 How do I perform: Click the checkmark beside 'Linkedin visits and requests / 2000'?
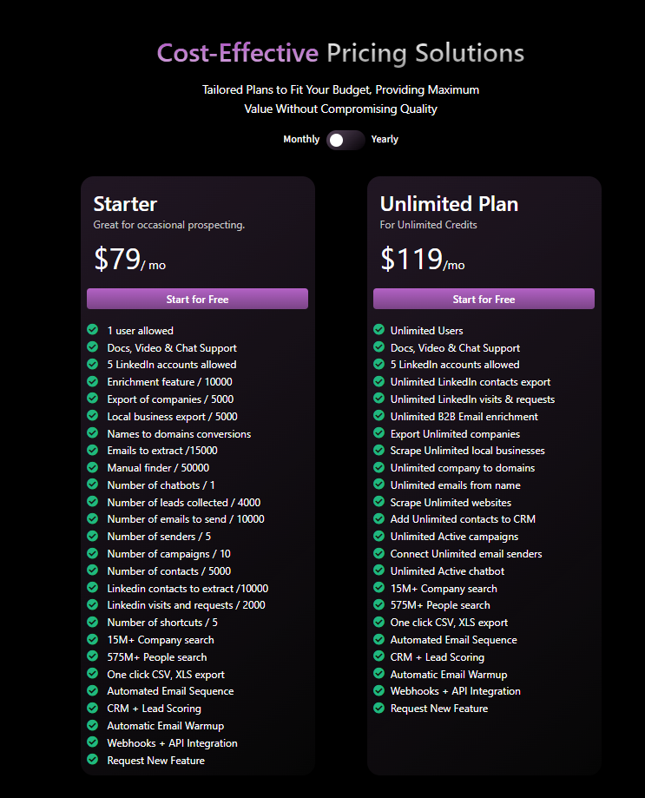coord(93,604)
